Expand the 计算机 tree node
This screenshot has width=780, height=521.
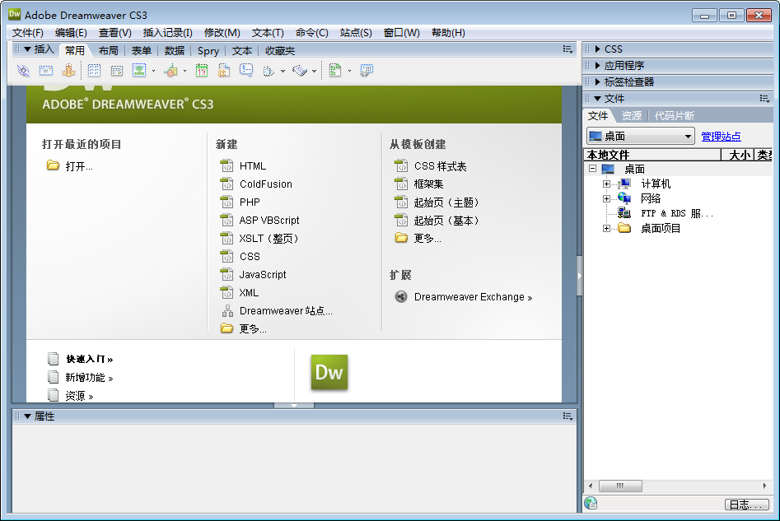tap(606, 184)
